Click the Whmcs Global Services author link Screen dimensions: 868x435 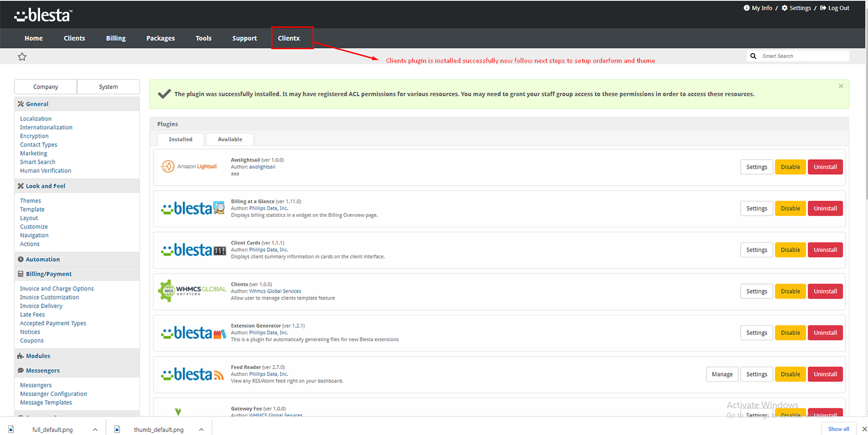point(275,291)
